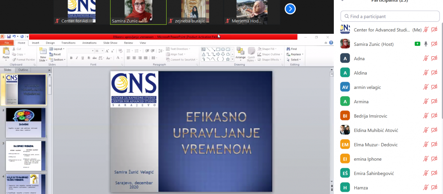Open the File tab

pyautogui.click(x=7, y=43)
